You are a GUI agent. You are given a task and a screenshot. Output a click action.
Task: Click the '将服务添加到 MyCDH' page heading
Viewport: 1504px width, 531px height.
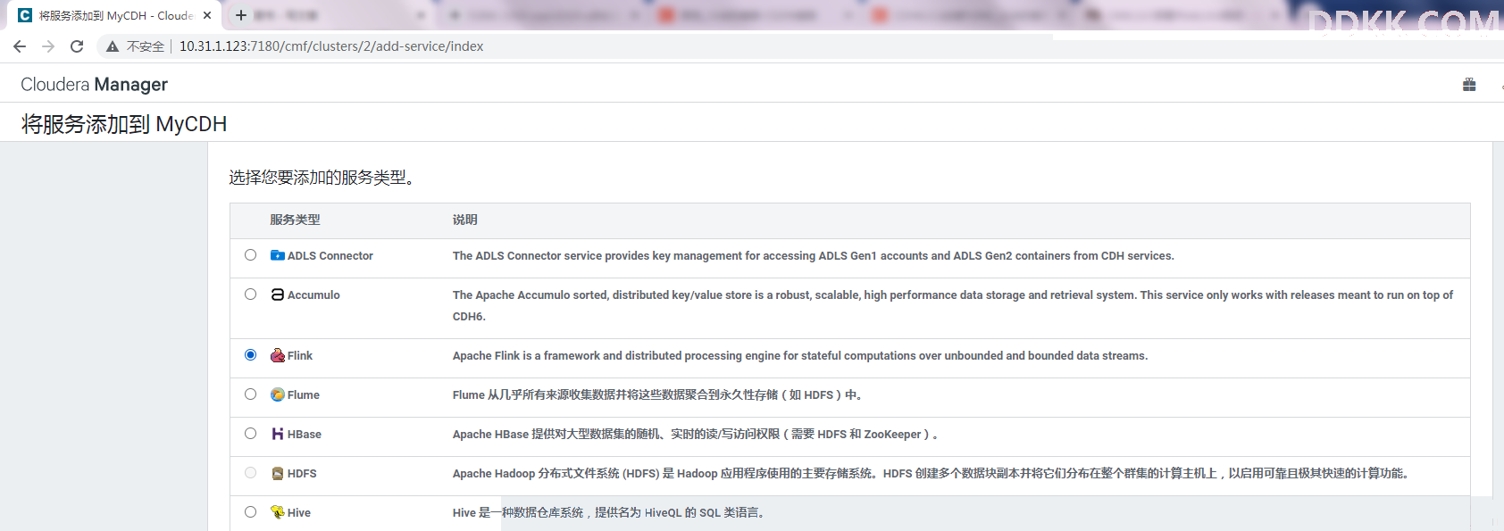(x=124, y=124)
